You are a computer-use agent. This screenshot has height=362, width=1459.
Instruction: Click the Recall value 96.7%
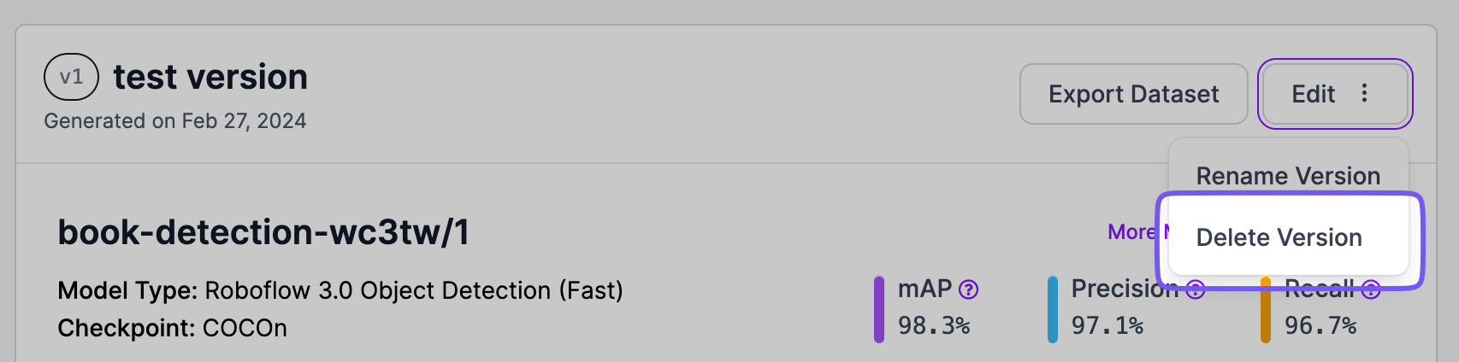tap(1320, 325)
